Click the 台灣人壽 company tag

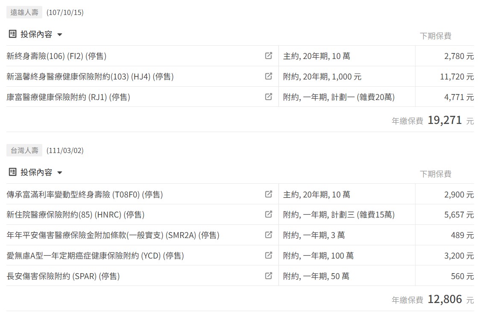(x=24, y=150)
